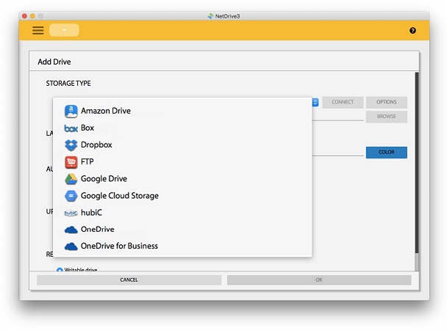Click the Amazon Drive icon
This screenshot has width=447, height=330.
71,111
